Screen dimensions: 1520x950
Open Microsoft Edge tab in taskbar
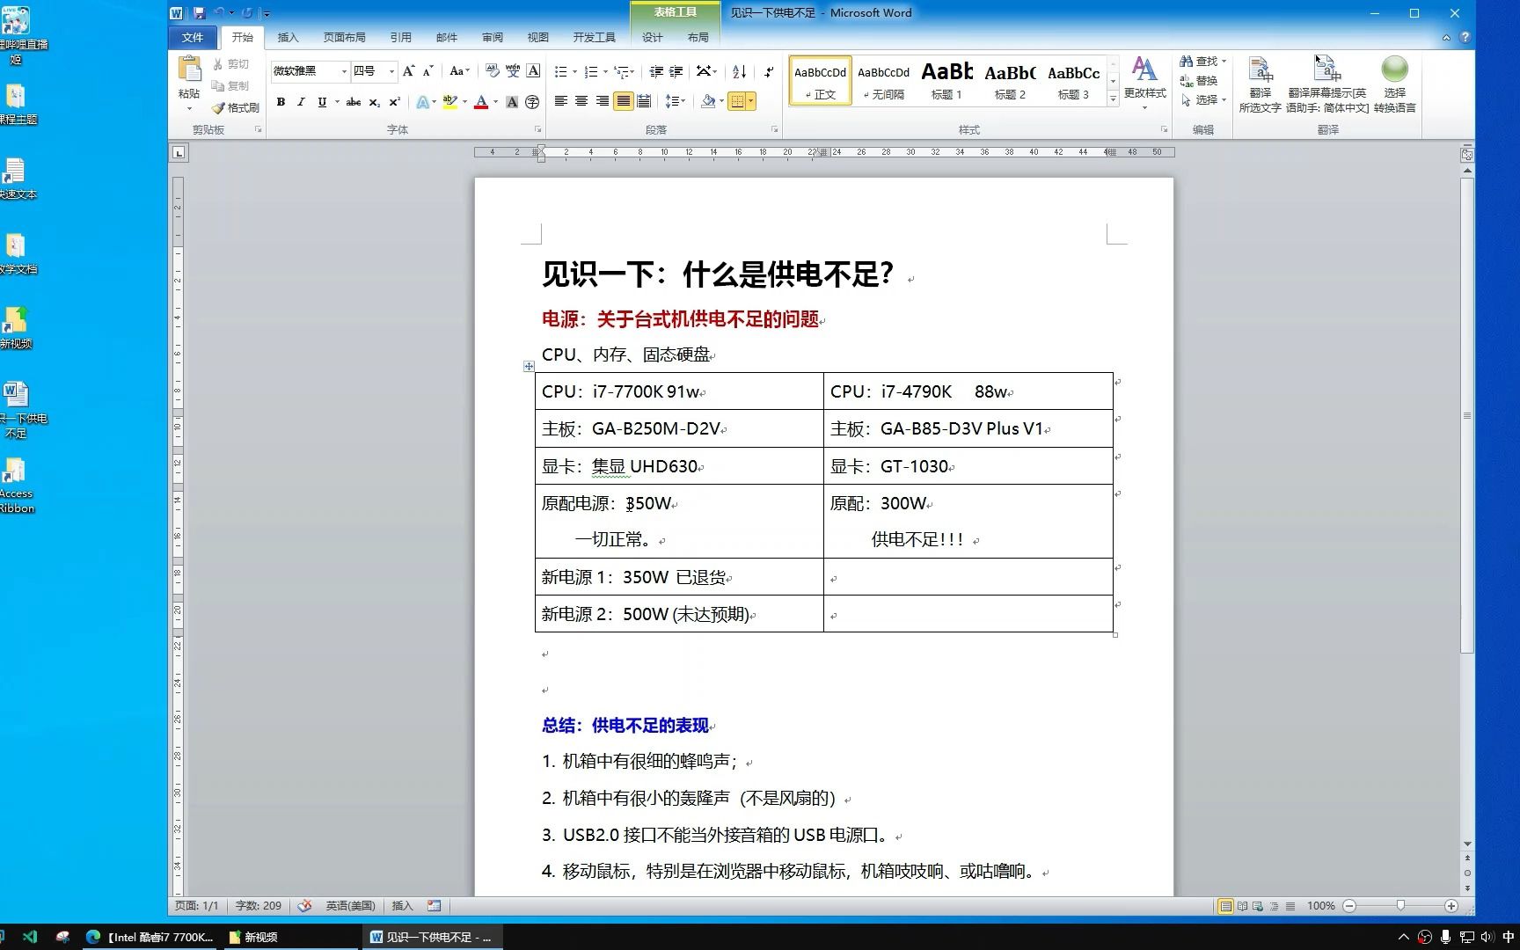(x=151, y=937)
